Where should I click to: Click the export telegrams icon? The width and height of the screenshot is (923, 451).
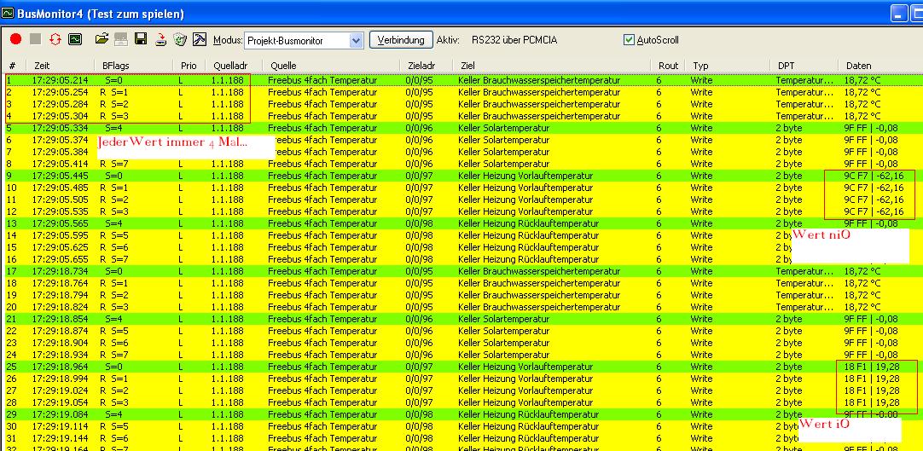pos(160,39)
